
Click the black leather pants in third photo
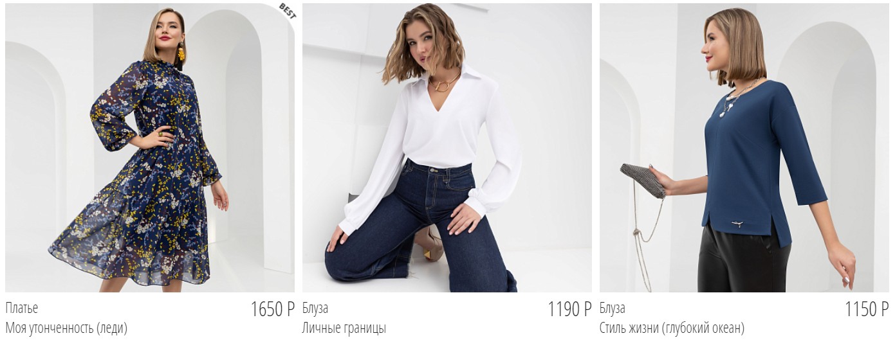(x=744, y=260)
